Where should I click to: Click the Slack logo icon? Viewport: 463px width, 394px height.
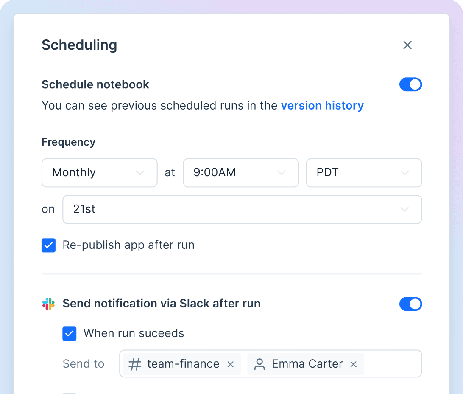(48, 304)
